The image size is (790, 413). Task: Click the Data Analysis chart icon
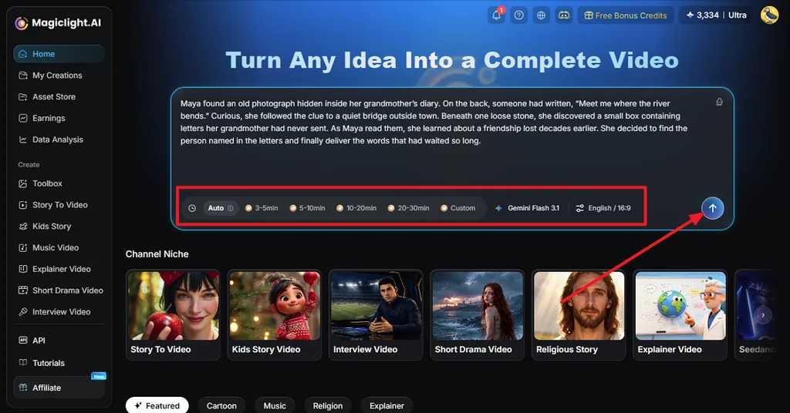pos(22,139)
